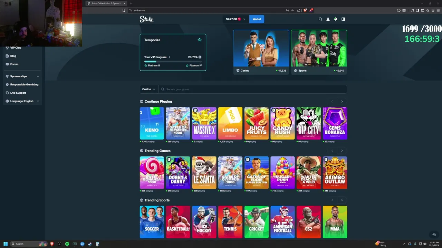
Task: Open the Brave Wallet icon
Action: coord(423,10)
